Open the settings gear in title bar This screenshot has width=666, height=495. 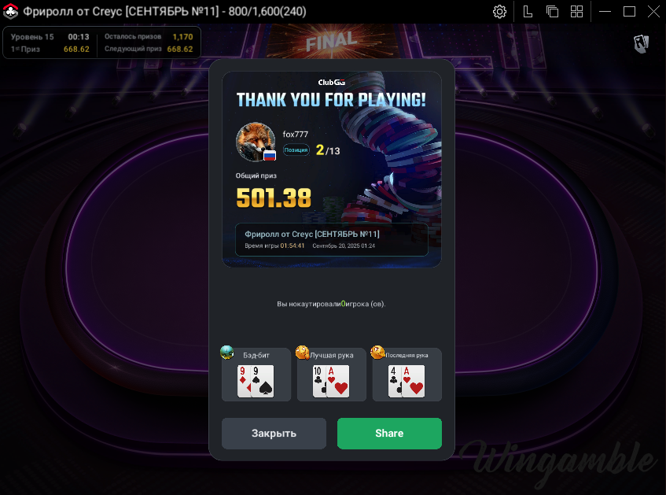click(499, 12)
